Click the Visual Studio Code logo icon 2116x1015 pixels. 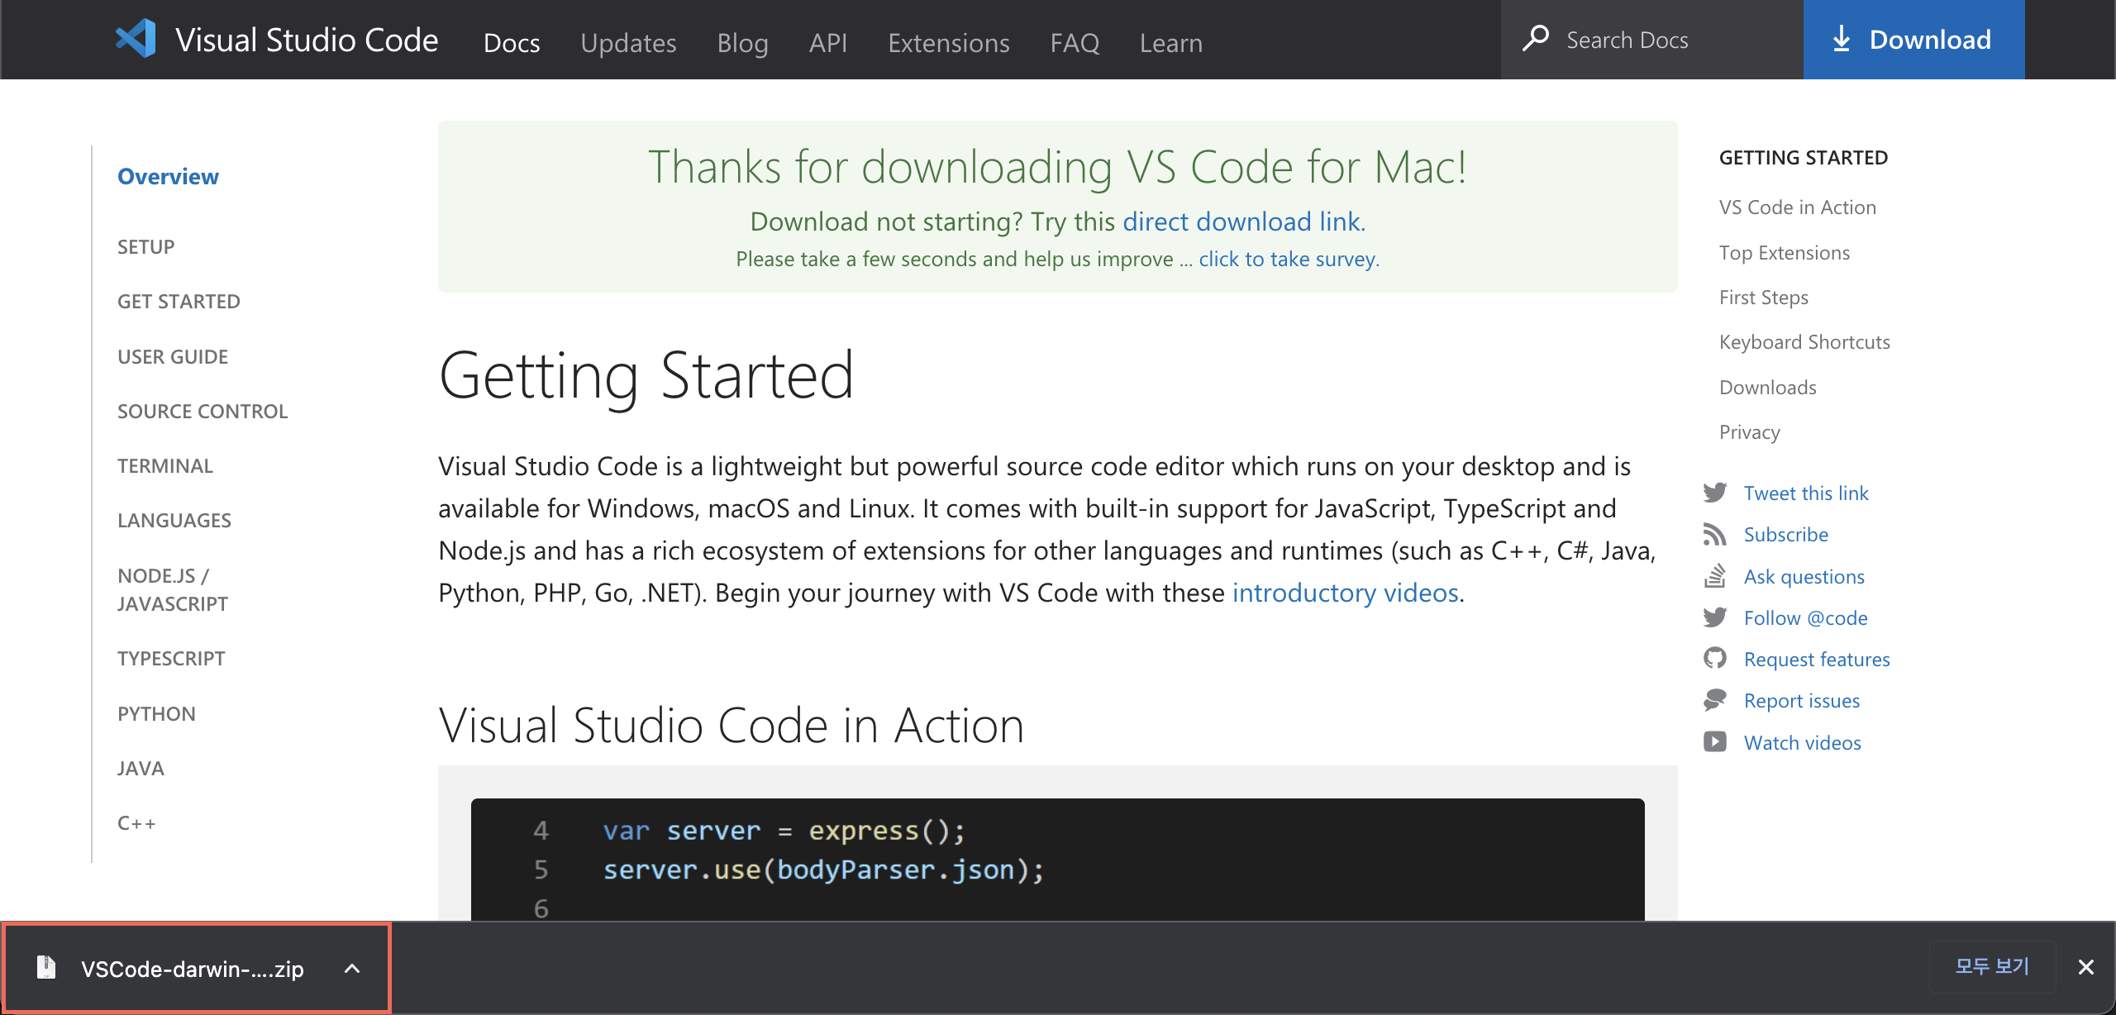coord(135,38)
